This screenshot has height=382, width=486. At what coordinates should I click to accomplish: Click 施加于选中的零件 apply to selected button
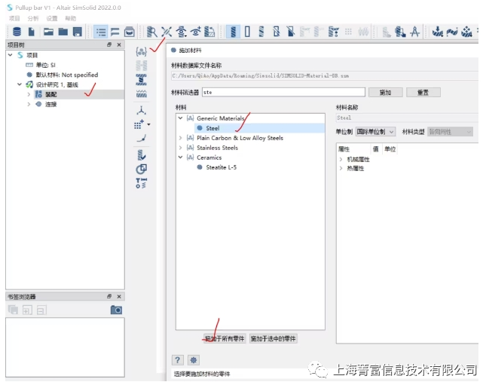[273, 338]
